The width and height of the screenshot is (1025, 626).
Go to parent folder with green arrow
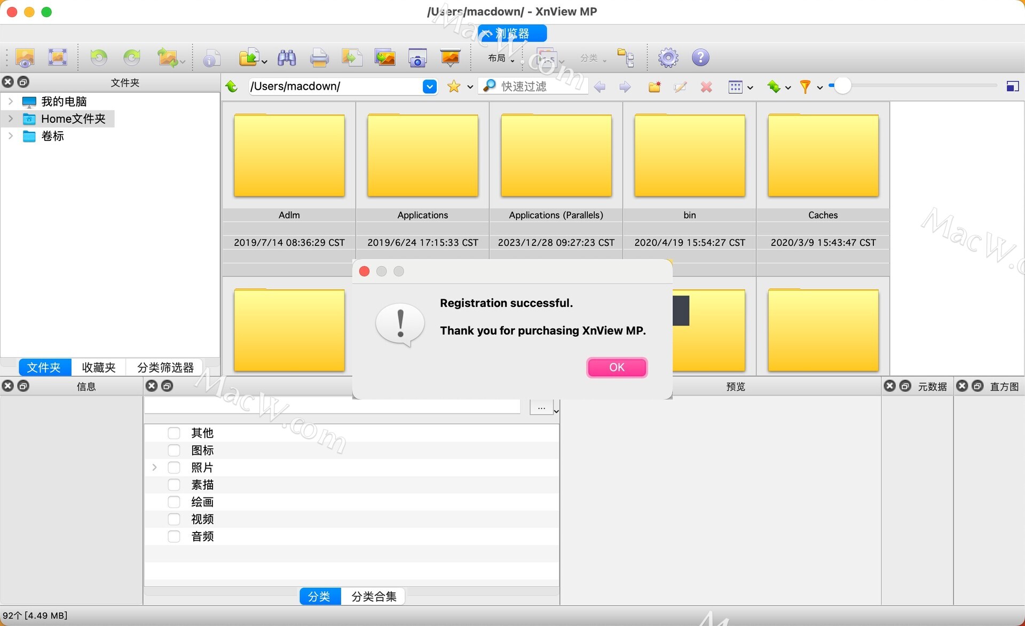coord(232,86)
